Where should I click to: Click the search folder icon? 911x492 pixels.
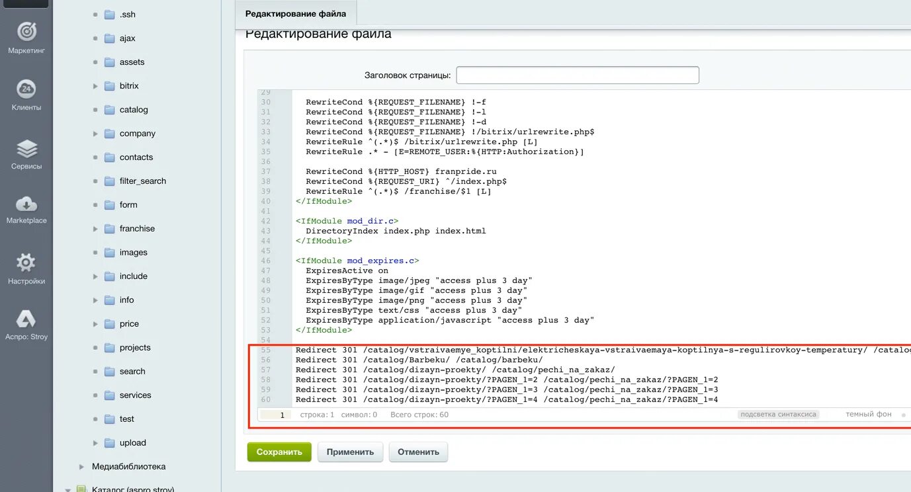110,372
